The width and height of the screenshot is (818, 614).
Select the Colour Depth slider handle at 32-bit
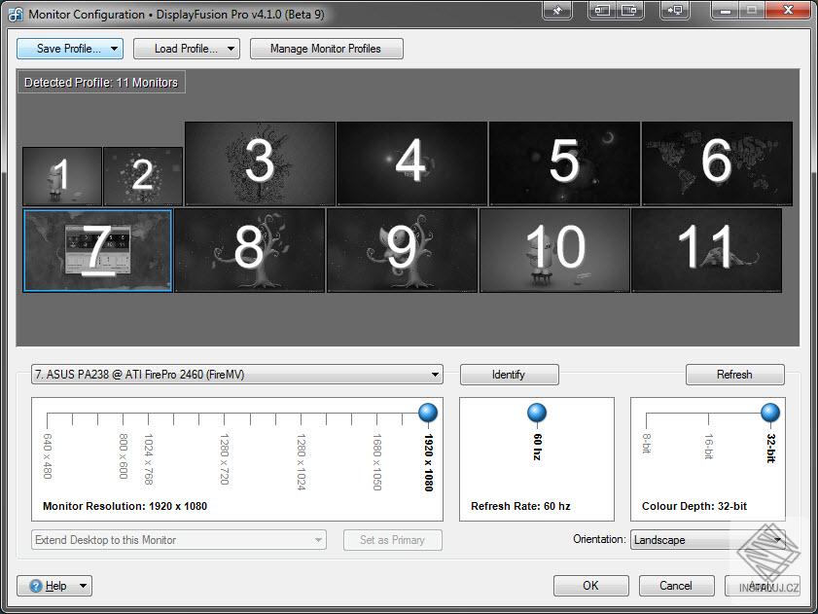[x=773, y=412]
